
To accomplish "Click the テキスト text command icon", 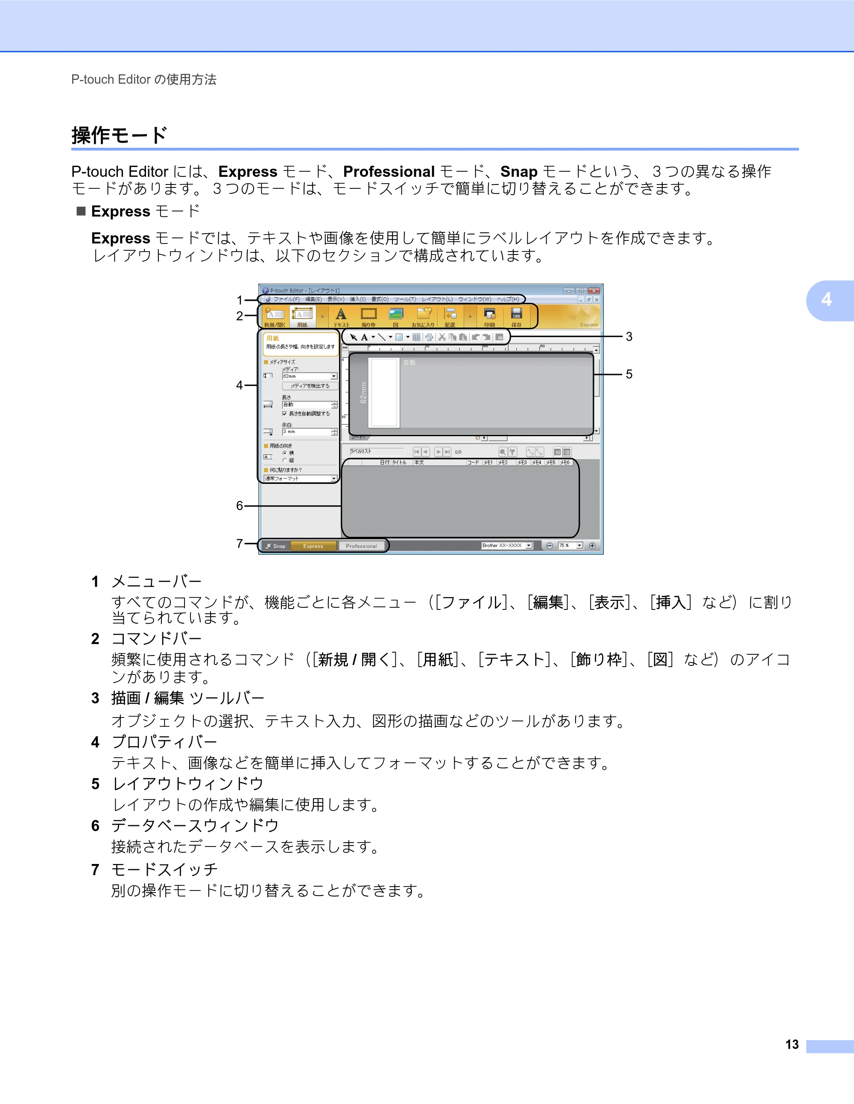I will point(341,317).
